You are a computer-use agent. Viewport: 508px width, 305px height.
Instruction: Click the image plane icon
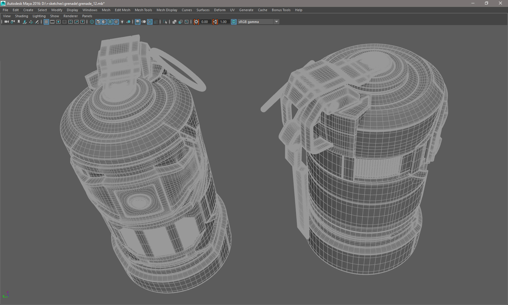pos(25,22)
